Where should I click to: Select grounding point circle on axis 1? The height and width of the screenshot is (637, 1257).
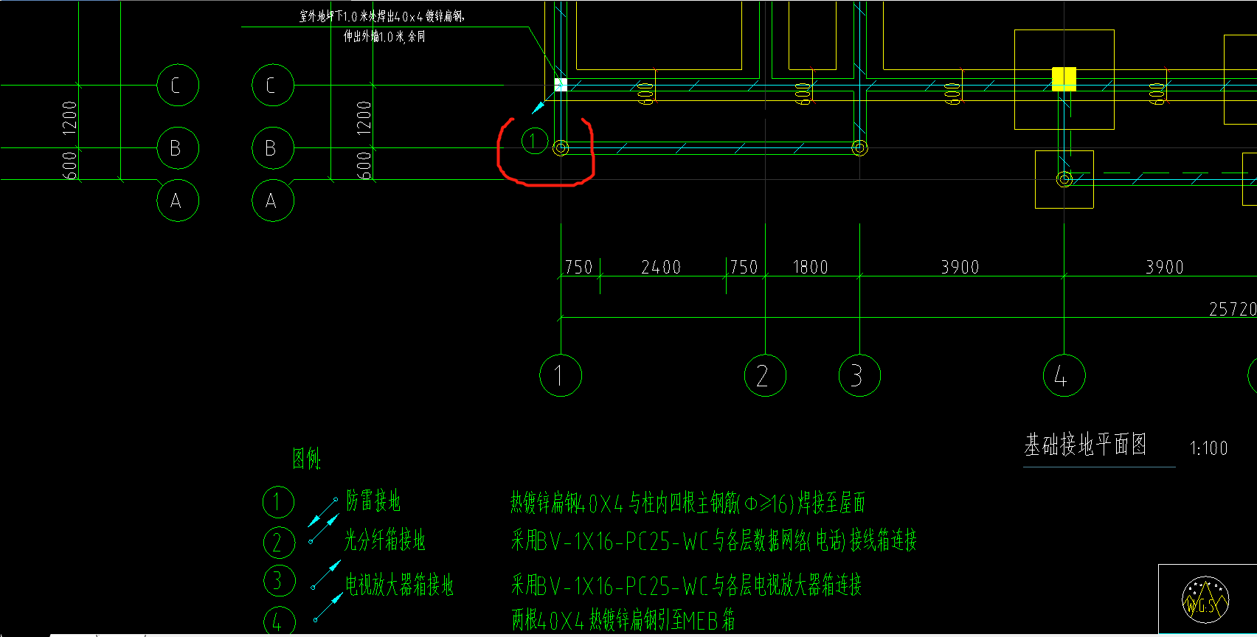[x=561, y=148]
